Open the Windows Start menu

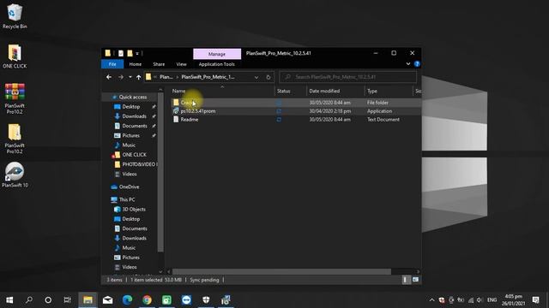9,300
